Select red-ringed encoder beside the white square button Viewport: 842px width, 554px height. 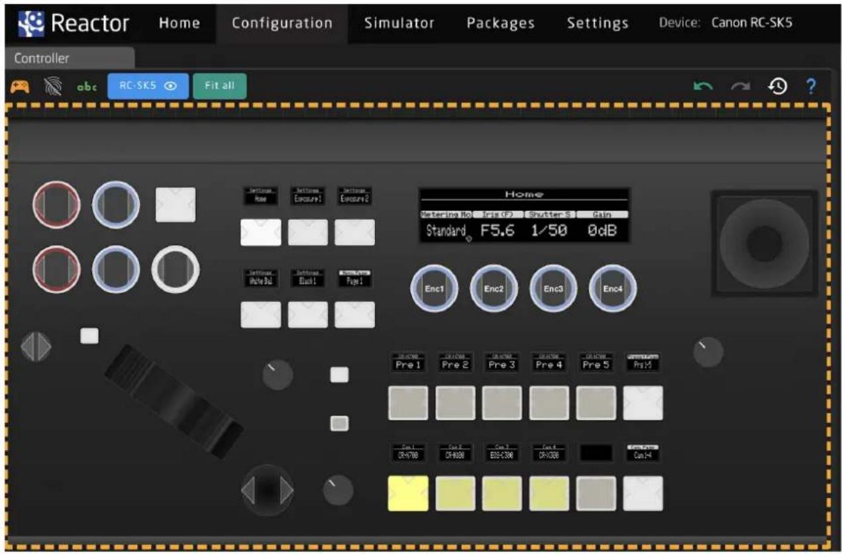coord(56,204)
